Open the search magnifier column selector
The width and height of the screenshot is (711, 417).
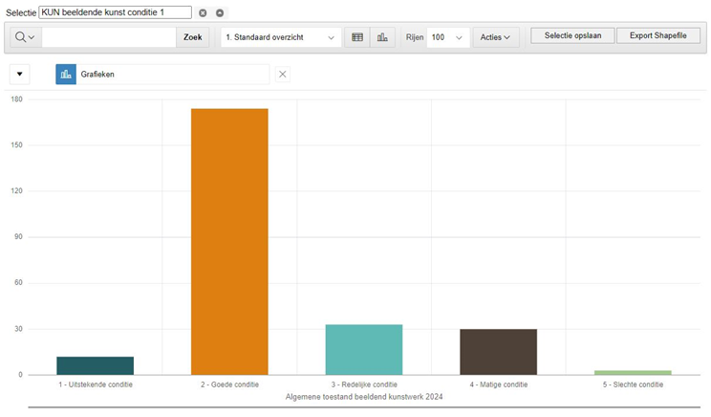[x=25, y=37]
